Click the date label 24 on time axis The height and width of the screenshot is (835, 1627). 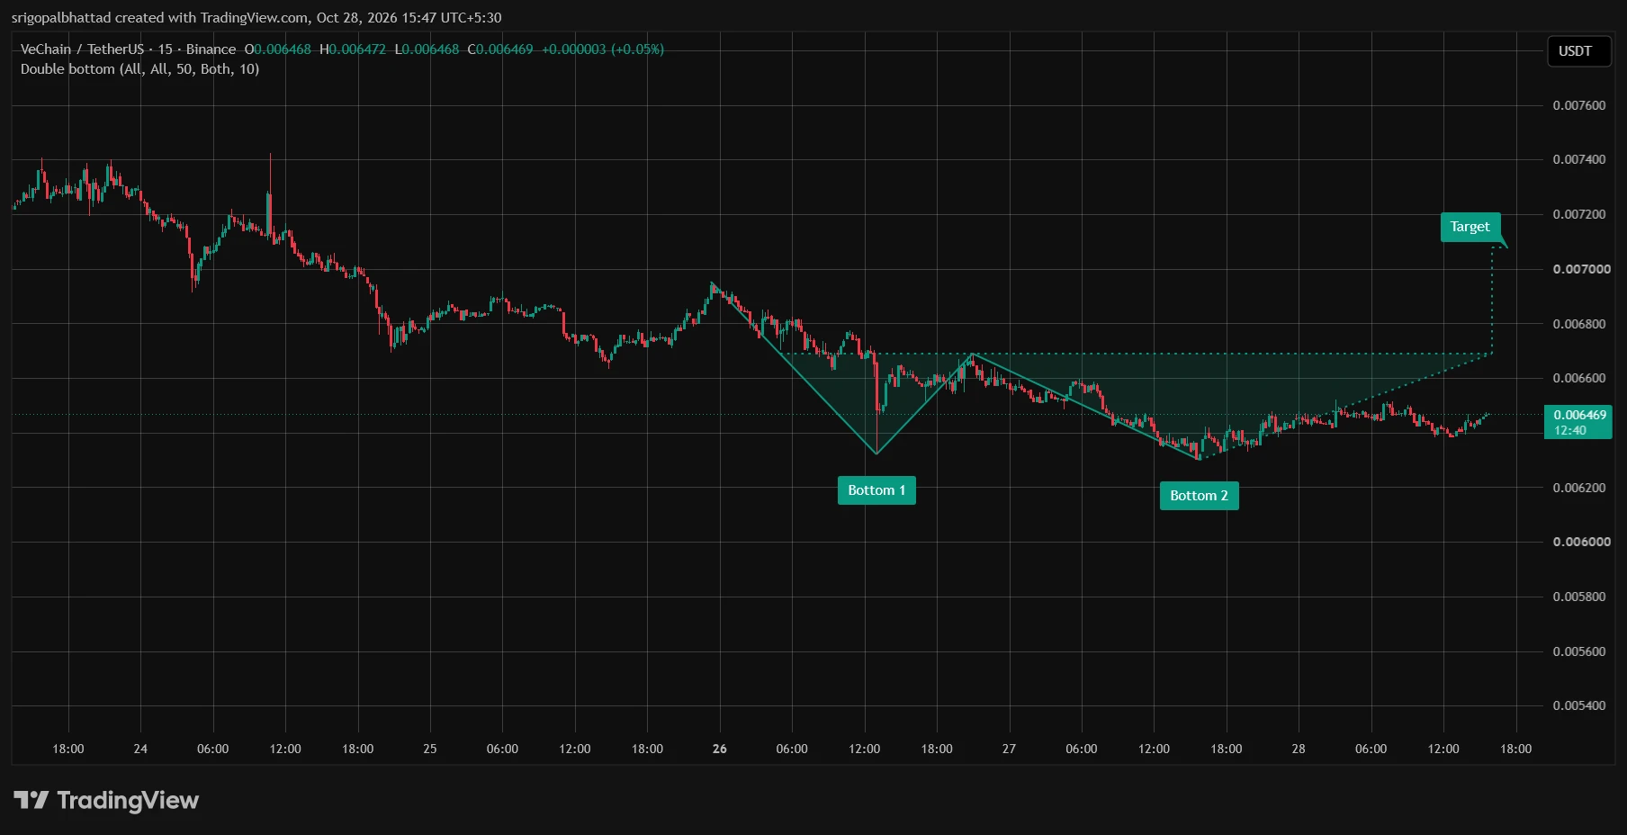pyautogui.click(x=140, y=749)
